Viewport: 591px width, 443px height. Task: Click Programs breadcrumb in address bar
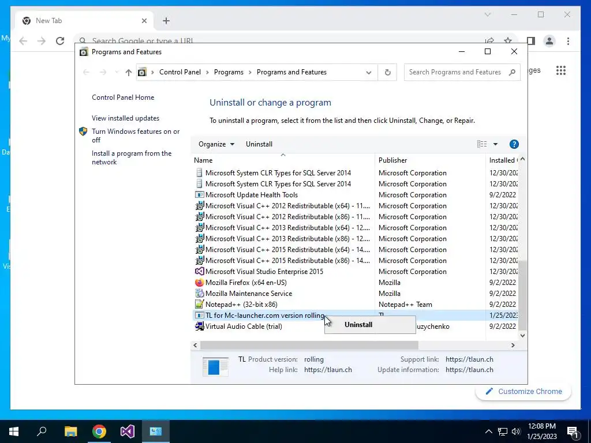[x=229, y=72]
